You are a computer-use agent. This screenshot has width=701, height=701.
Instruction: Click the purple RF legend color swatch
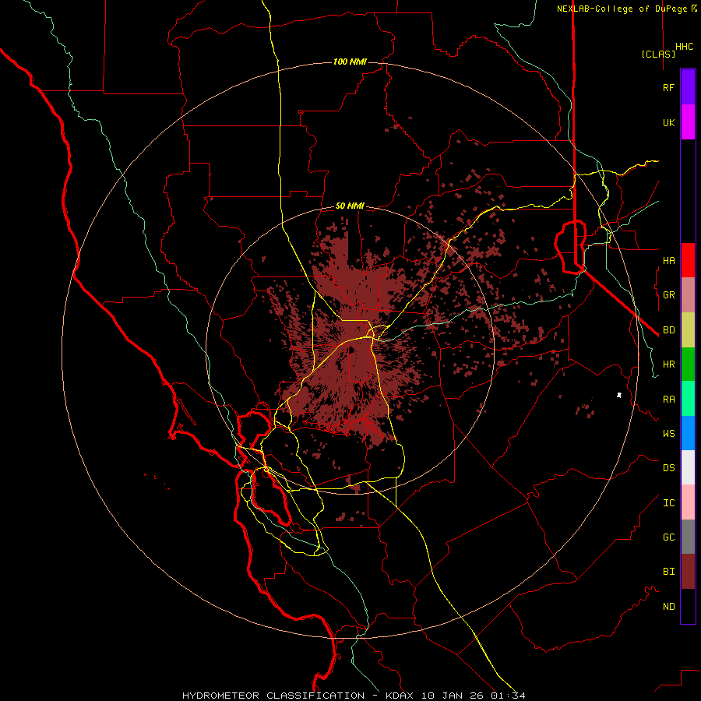(x=688, y=87)
